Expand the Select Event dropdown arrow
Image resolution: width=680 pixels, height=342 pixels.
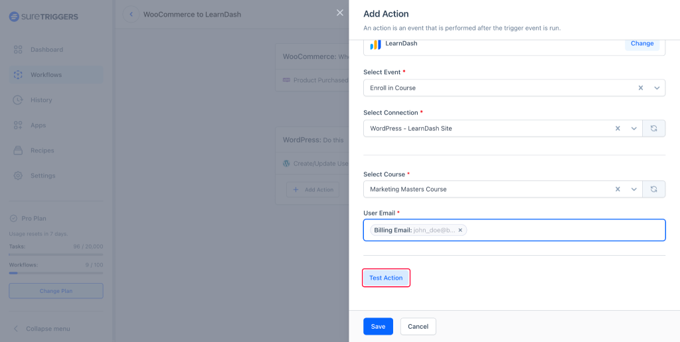click(x=657, y=88)
